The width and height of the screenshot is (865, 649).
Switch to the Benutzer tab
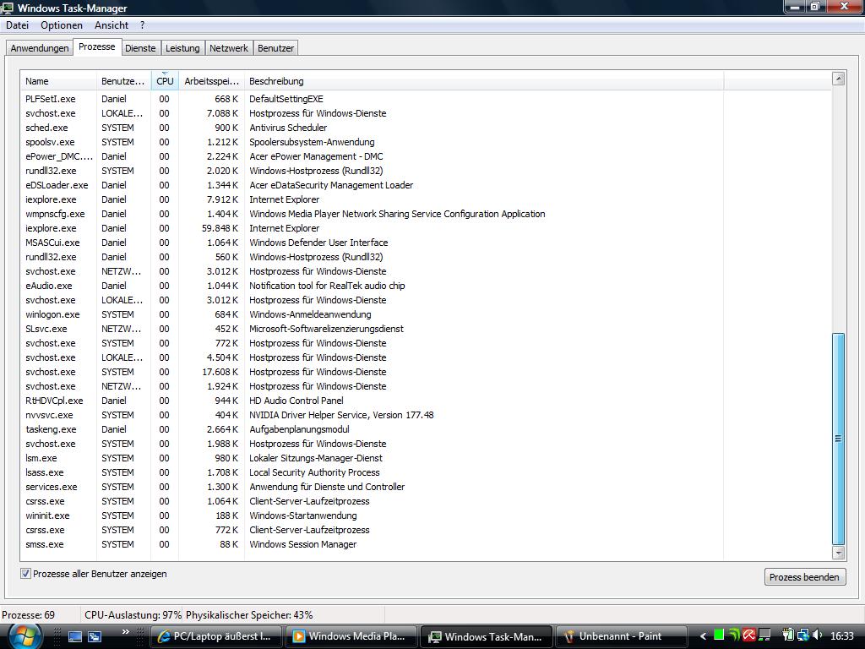click(x=276, y=48)
